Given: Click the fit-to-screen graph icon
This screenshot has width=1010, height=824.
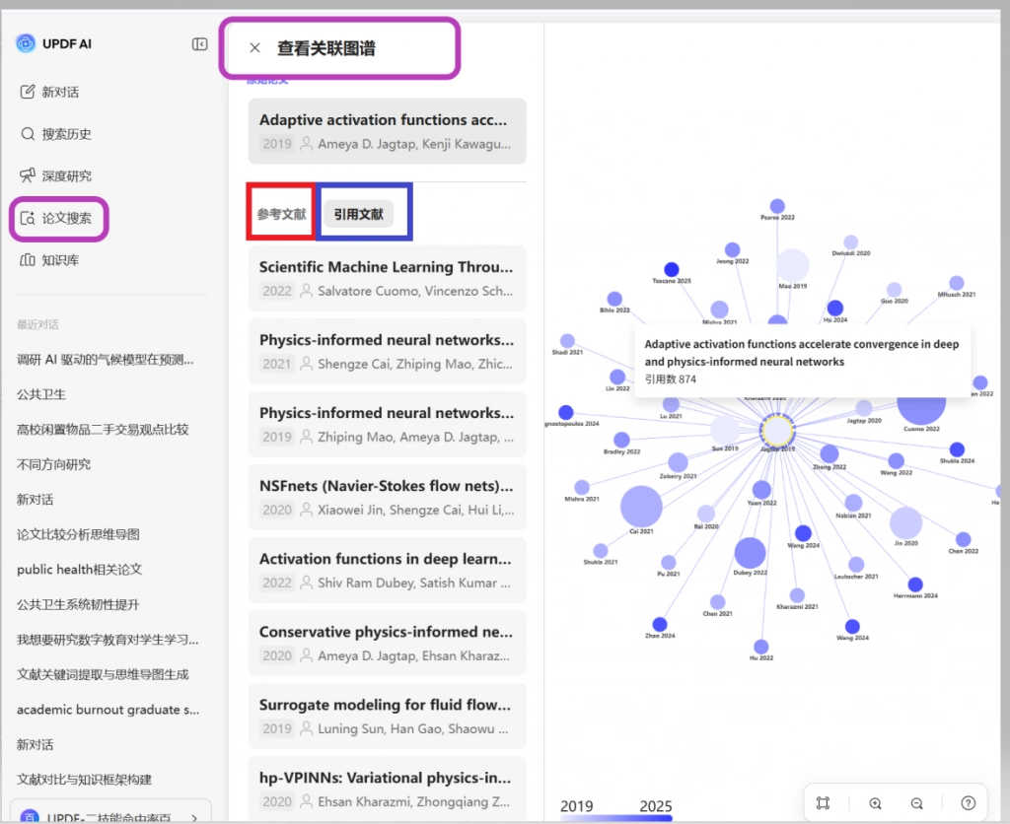Looking at the screenshot, I should (824, 802).
